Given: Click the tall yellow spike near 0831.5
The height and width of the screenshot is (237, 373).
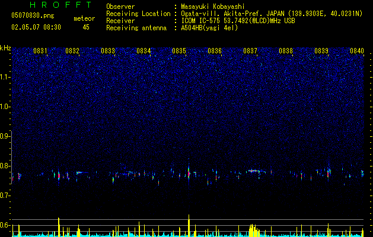Looking at the screenshot, I should coord(59,227).
